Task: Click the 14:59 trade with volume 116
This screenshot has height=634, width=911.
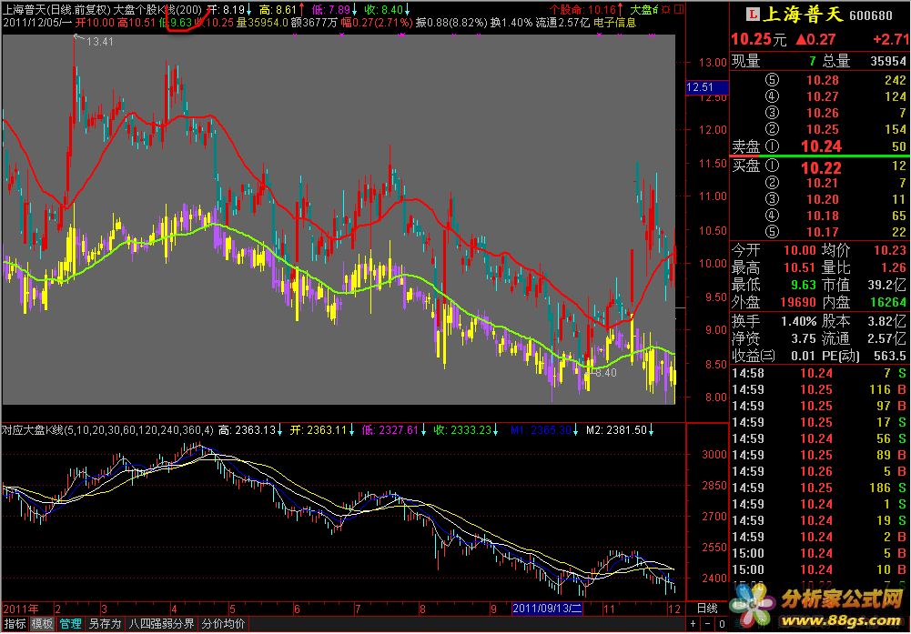Action: coord(819,389)
